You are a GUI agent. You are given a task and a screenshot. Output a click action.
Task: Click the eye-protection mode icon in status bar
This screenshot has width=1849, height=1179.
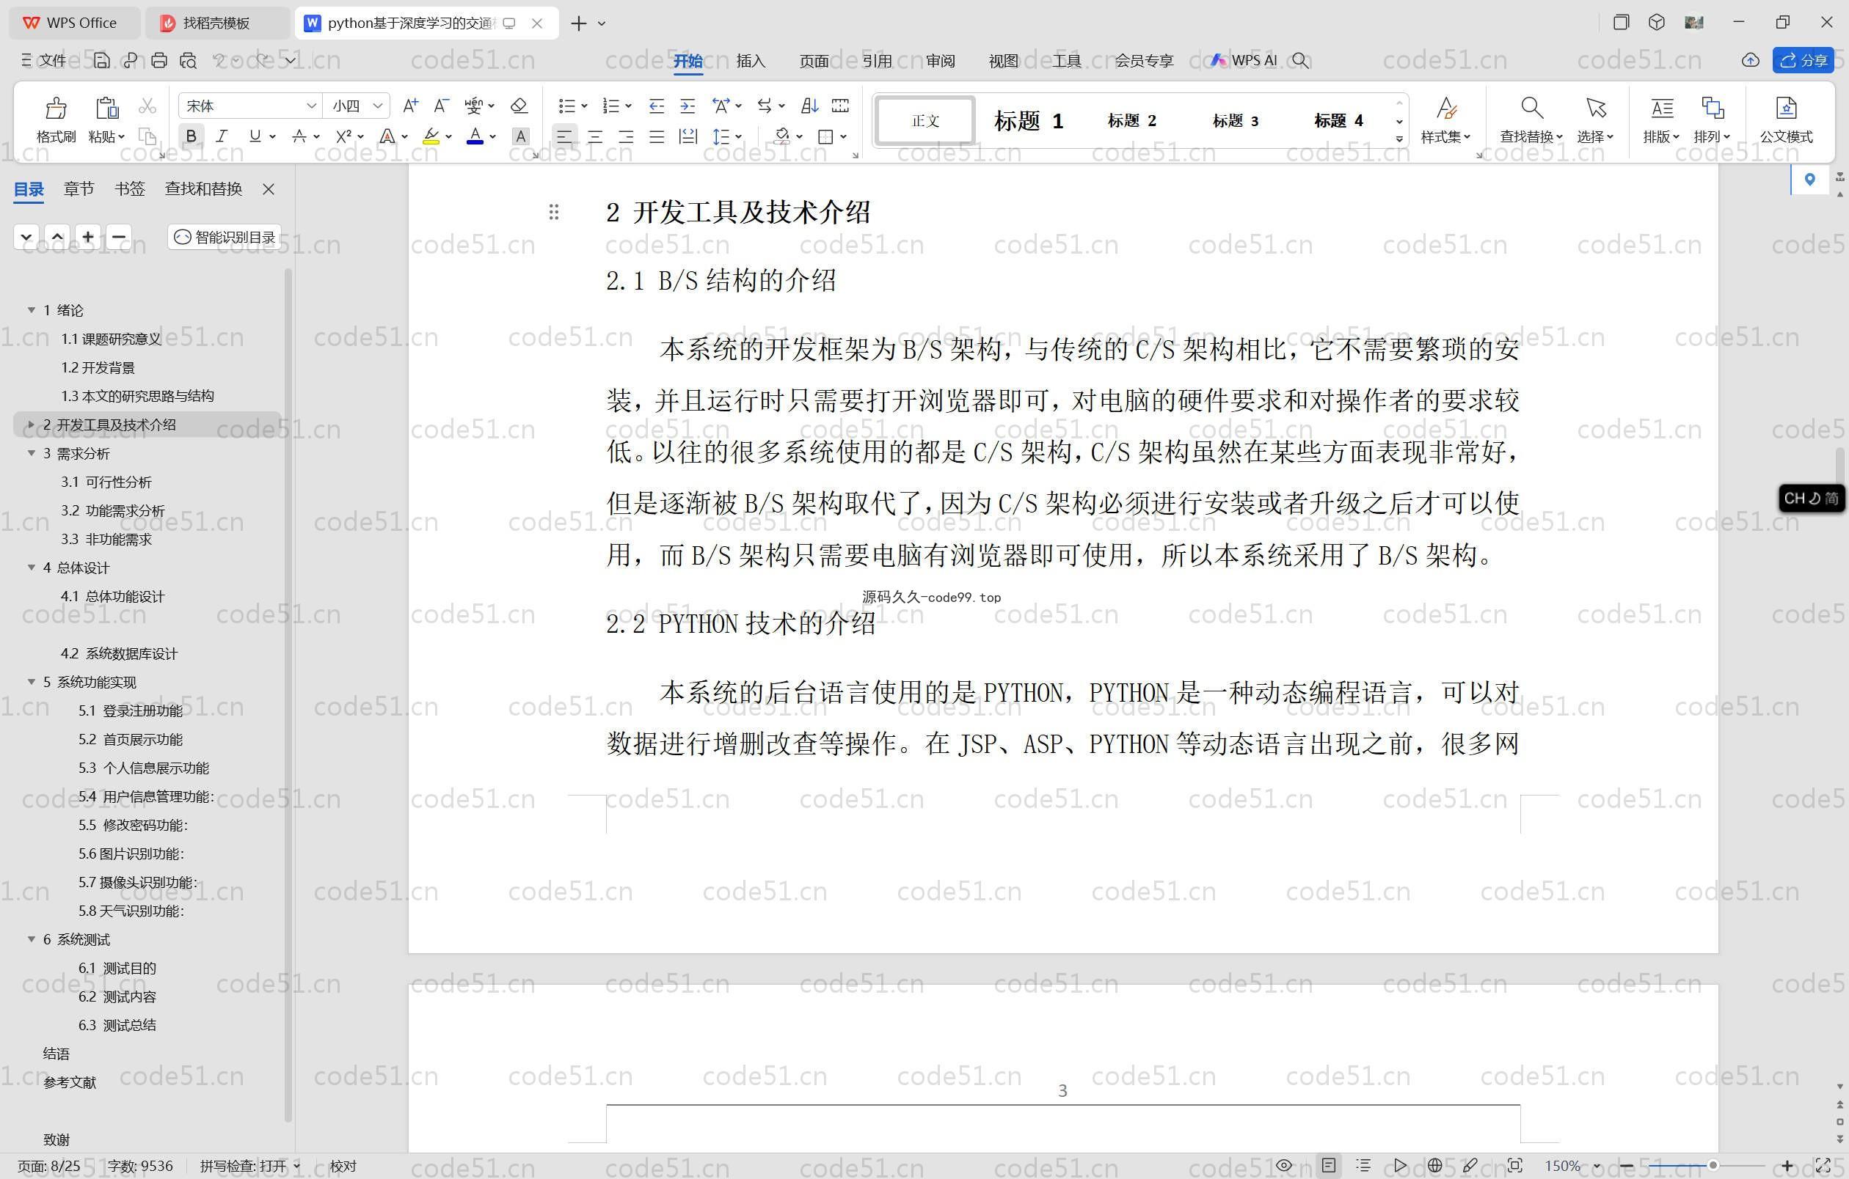[x=1284, y=1165]
